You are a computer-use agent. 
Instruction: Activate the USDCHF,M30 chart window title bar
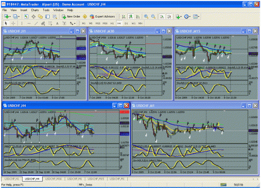click(130, 31)
